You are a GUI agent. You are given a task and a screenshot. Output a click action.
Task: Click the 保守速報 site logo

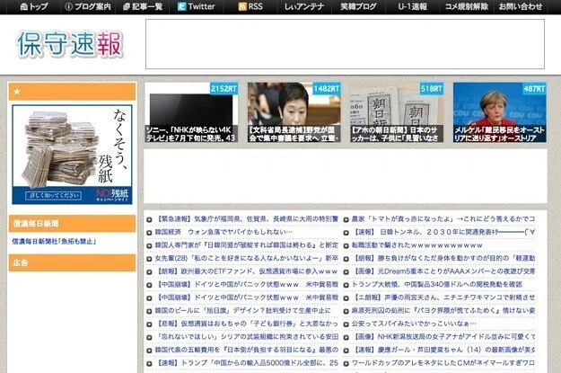(x=70, y=44)
